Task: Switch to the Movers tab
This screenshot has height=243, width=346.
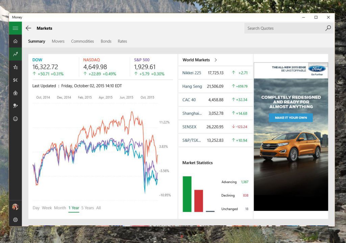Action: pyautogui.click(x=58, y=41)
